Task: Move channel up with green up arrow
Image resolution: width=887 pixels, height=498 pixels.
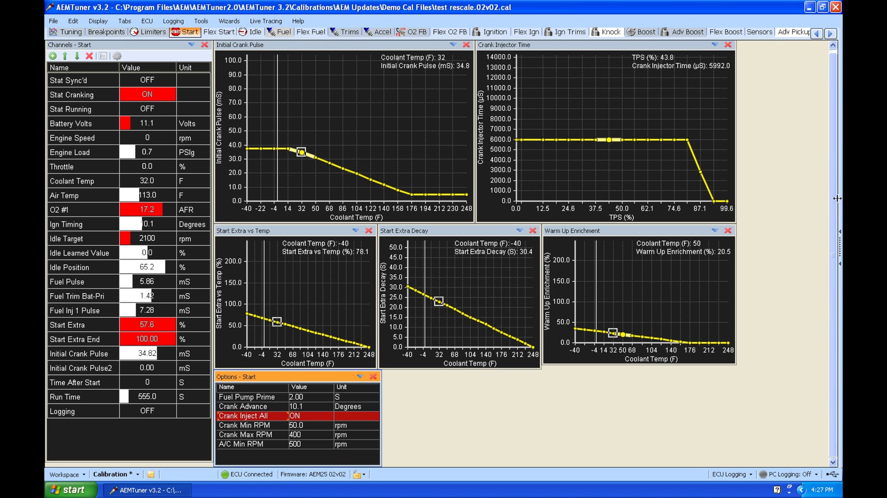Action: click(x=65, y=56)
